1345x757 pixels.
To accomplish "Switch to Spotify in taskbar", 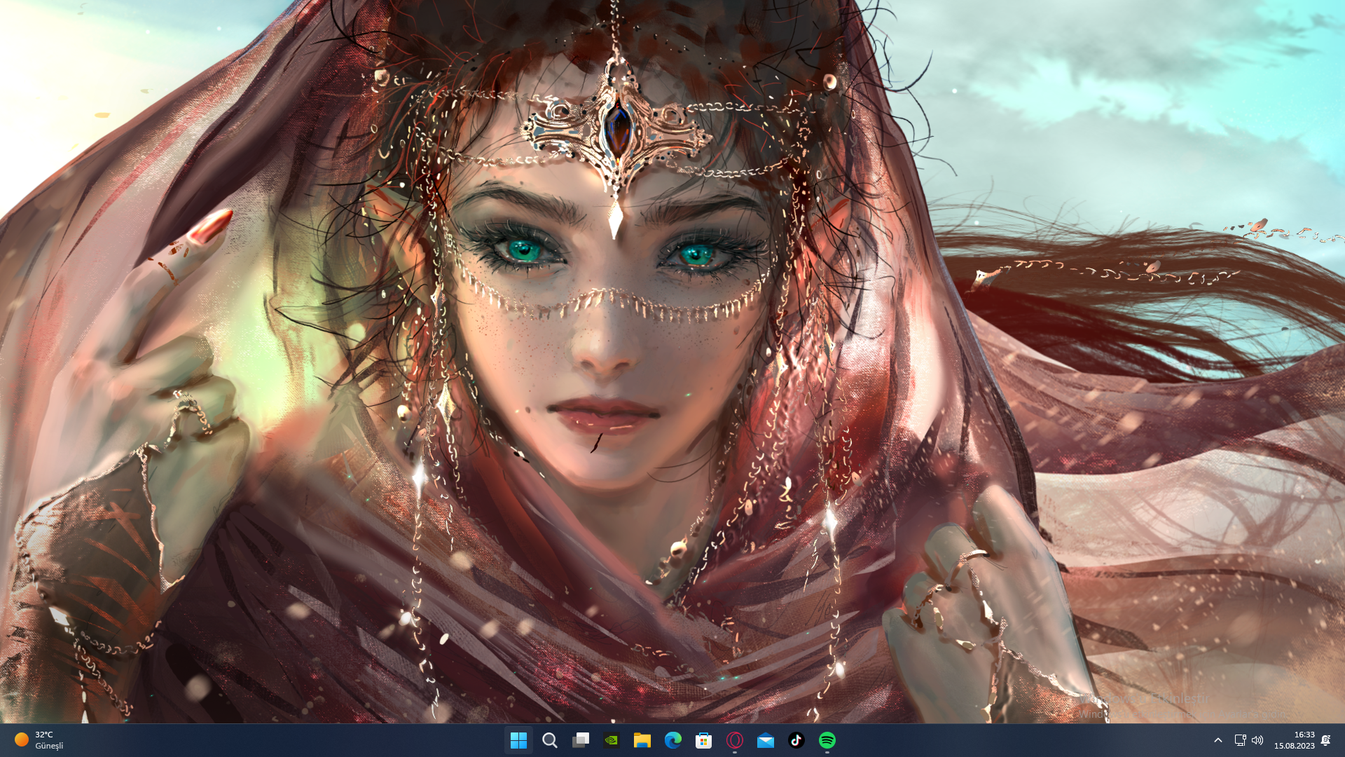I will coord(827,740).
